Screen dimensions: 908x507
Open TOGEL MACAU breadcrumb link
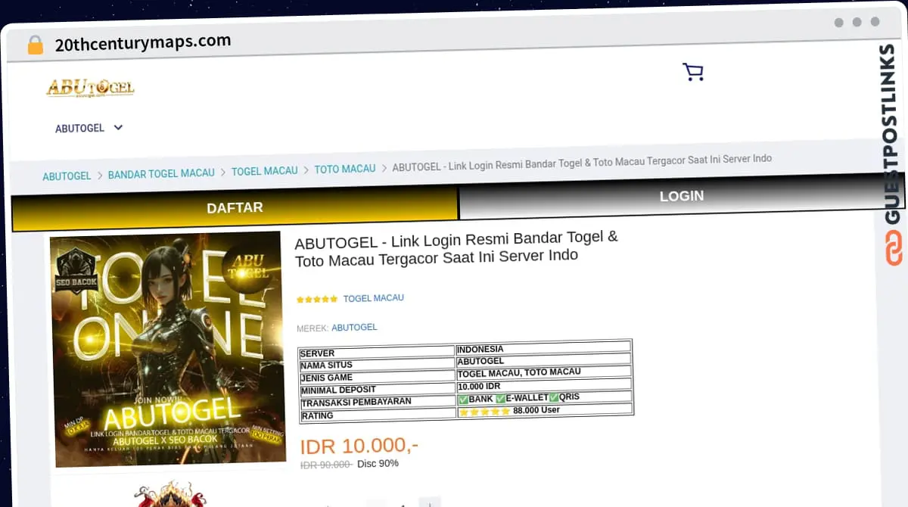coord(265,171)
